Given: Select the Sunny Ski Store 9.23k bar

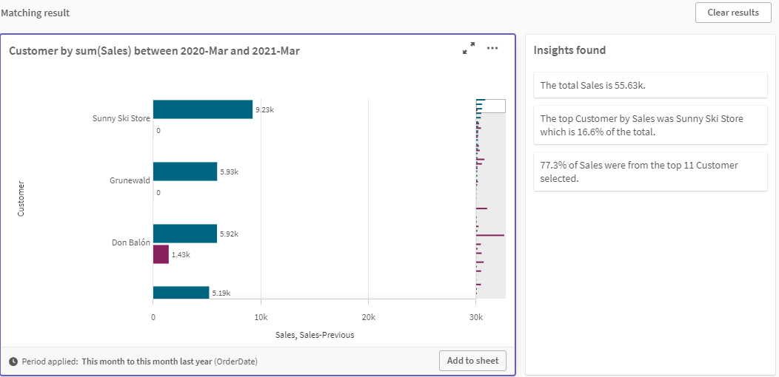Looking at the screenshot, I should (202, 109).
